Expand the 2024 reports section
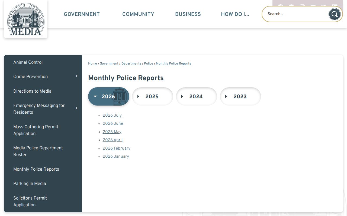The image size is (347, 216). (x=197, y=96)
